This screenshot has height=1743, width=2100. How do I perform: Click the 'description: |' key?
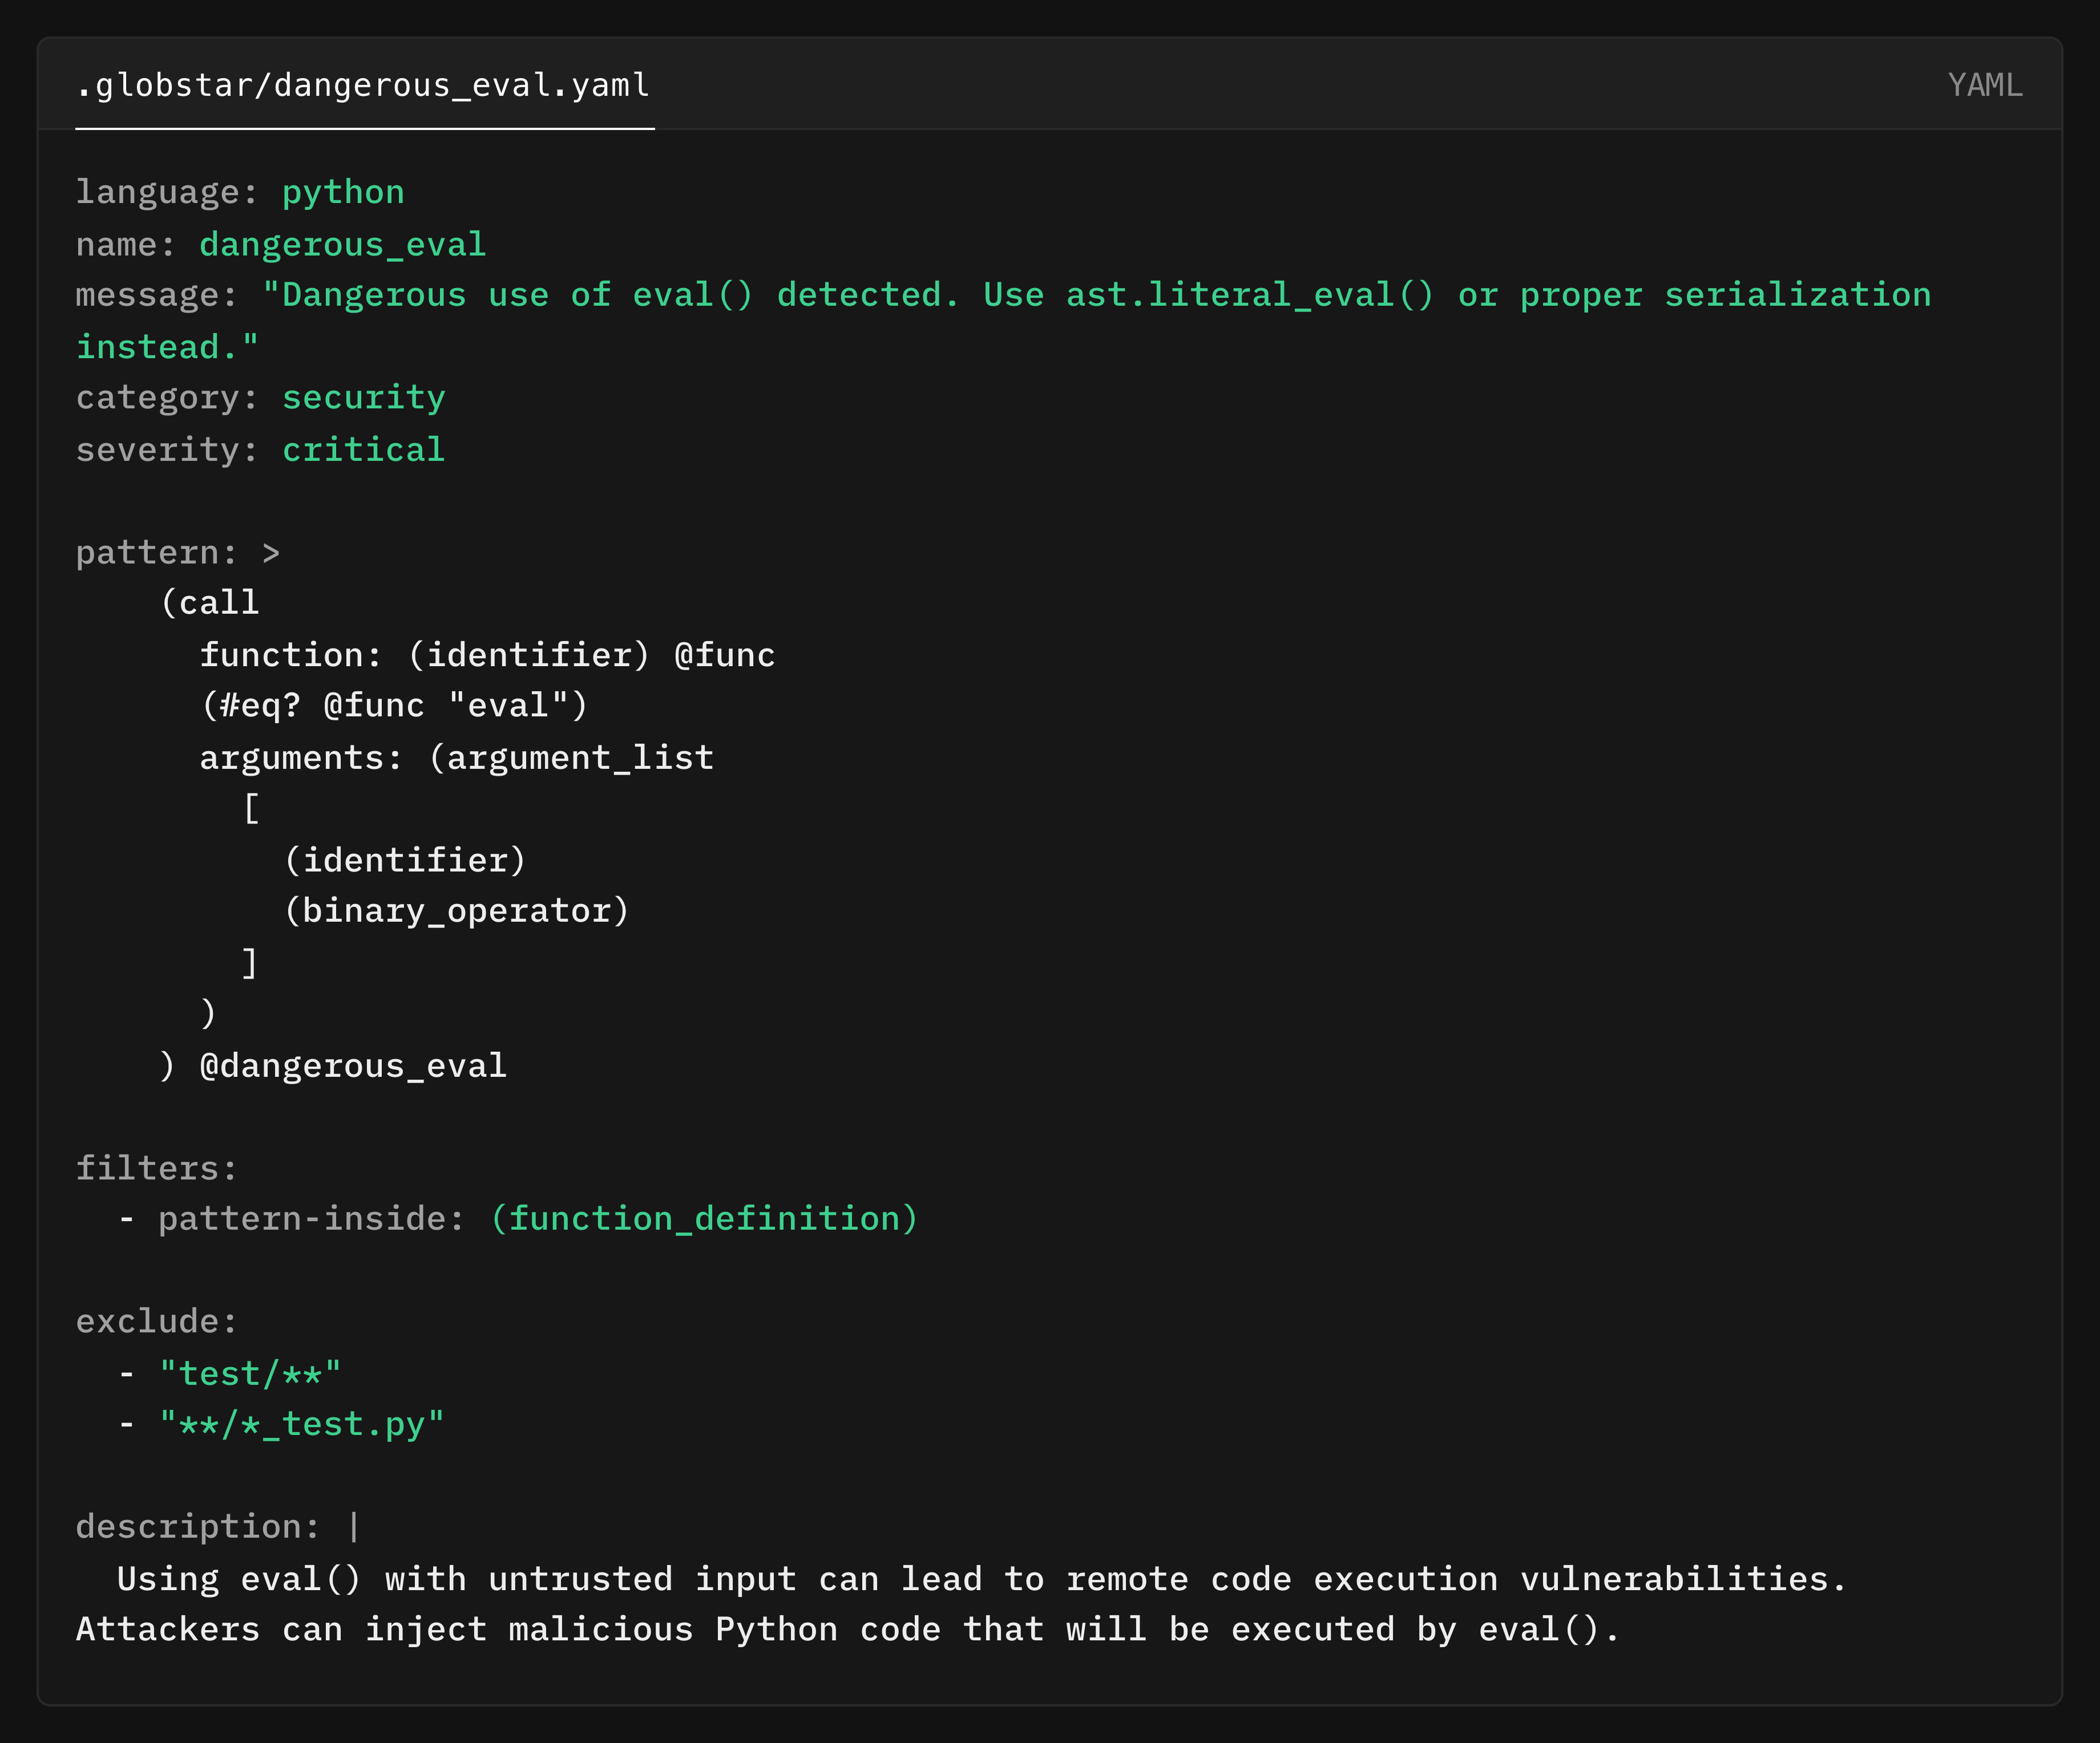pos(219,1526)
